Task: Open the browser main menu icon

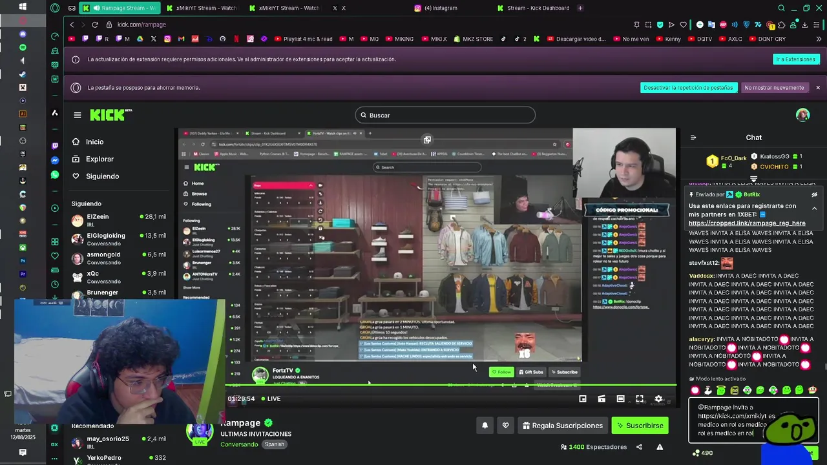Action: coord(816,25)
